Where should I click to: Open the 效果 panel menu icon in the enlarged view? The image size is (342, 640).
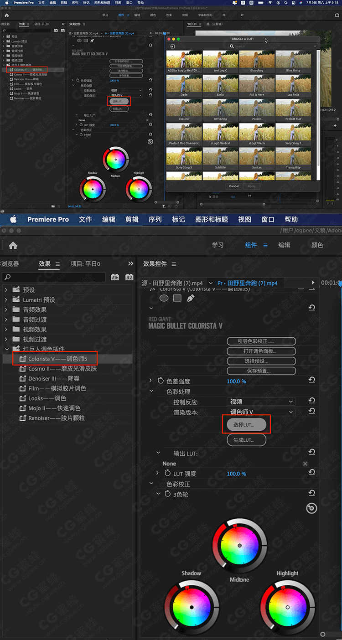point(57,264)
